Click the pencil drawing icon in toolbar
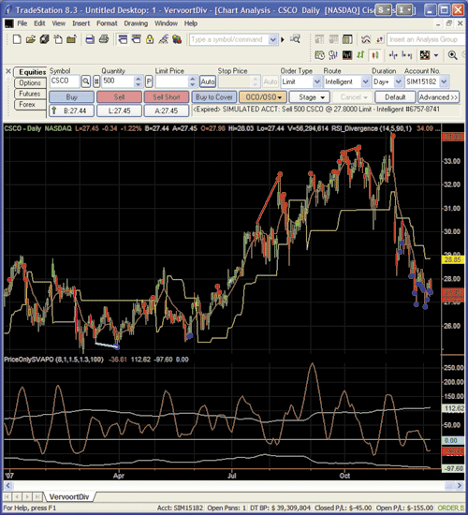 [x=163, y=39]
